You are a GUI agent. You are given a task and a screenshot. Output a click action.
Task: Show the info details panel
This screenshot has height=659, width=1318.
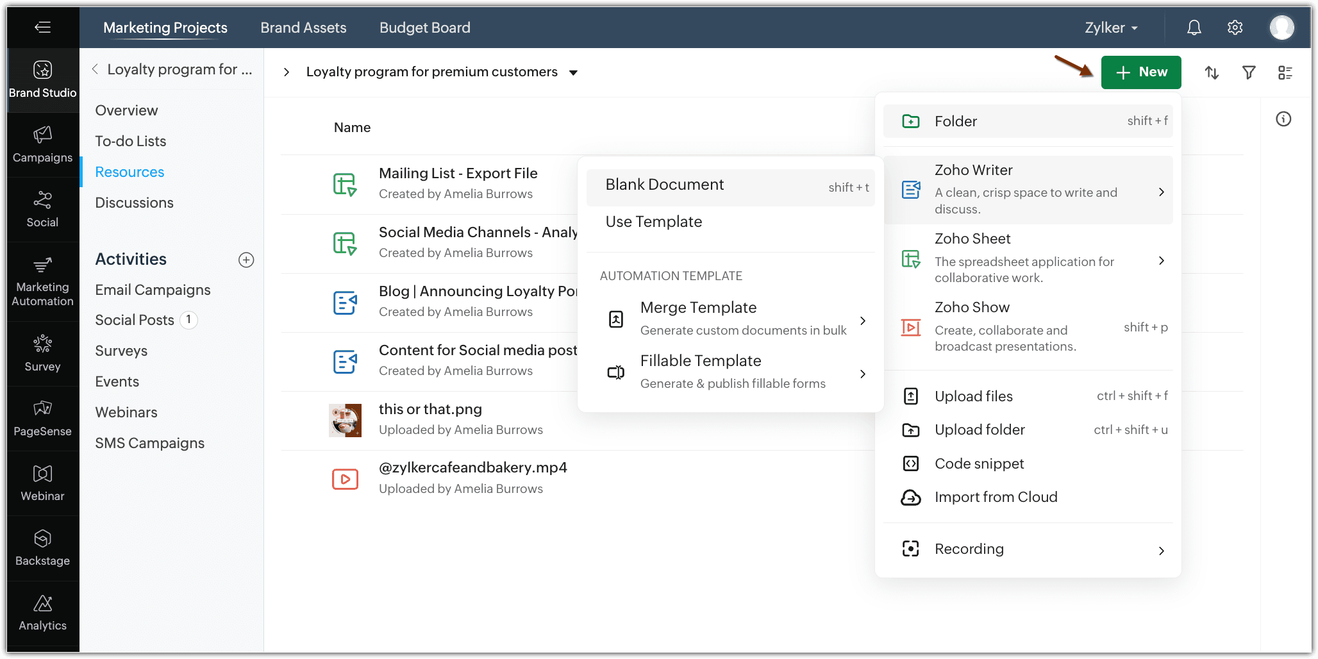1283,119
